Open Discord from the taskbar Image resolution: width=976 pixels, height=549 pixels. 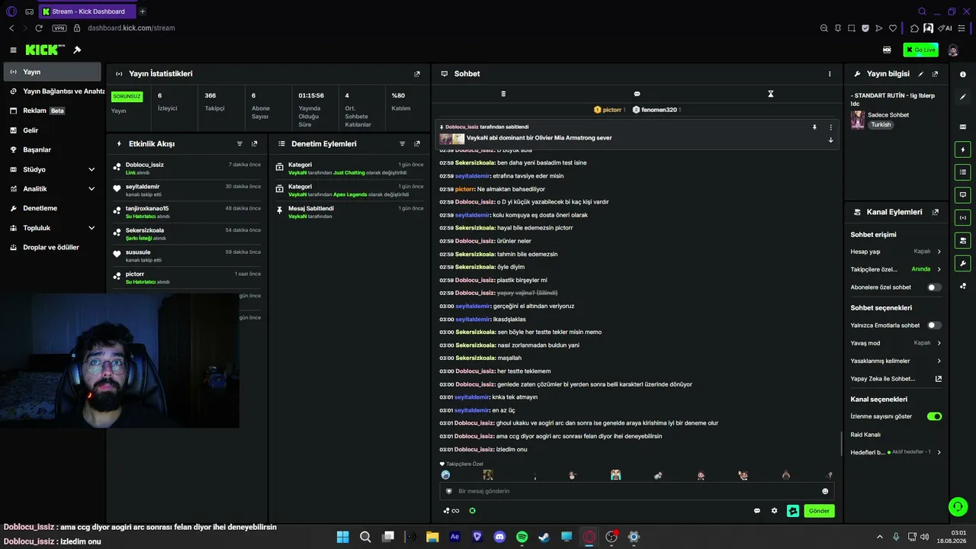click(499, 537)
